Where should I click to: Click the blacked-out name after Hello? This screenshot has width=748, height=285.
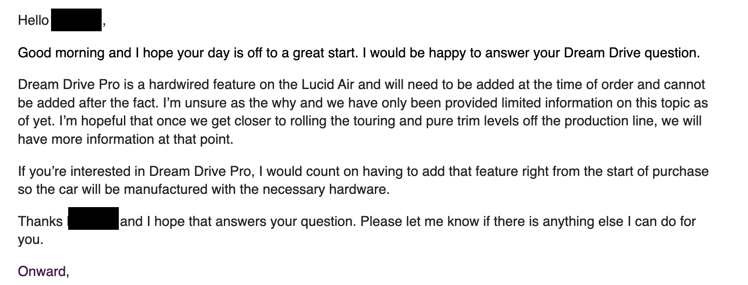(x=76, y=20)
